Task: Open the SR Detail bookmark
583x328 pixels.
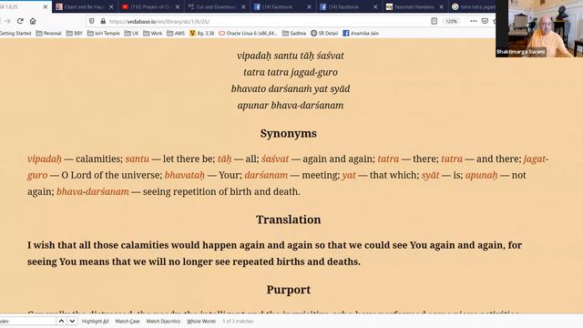Action: tap(324, 33)
